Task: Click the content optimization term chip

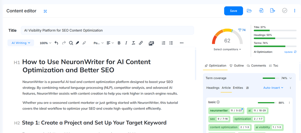Action: (230, 127)
